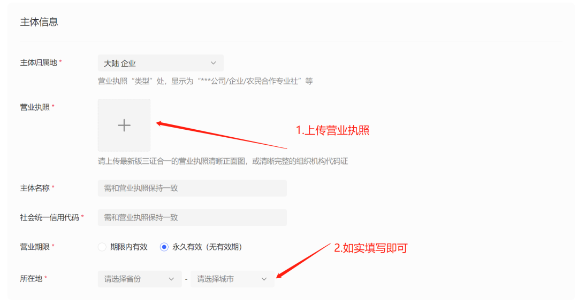Click the 营业期限 field label

click(35, 247)
